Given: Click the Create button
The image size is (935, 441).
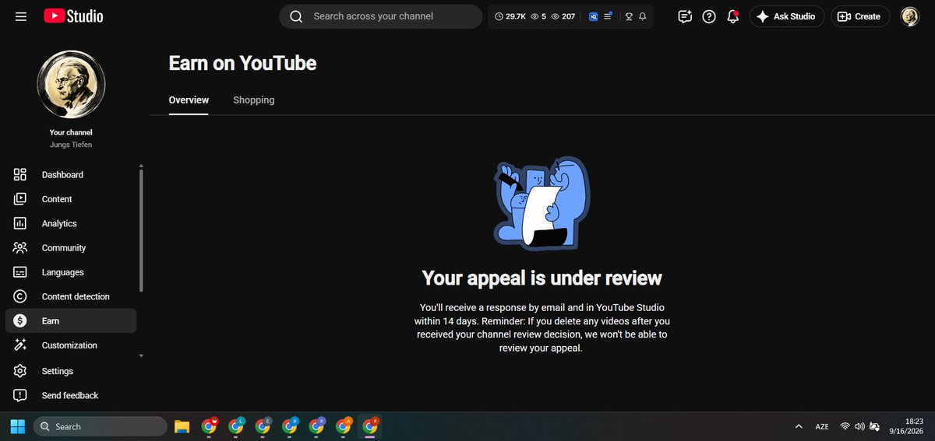Looking at the screenshot, I should [x=859, y=16].
